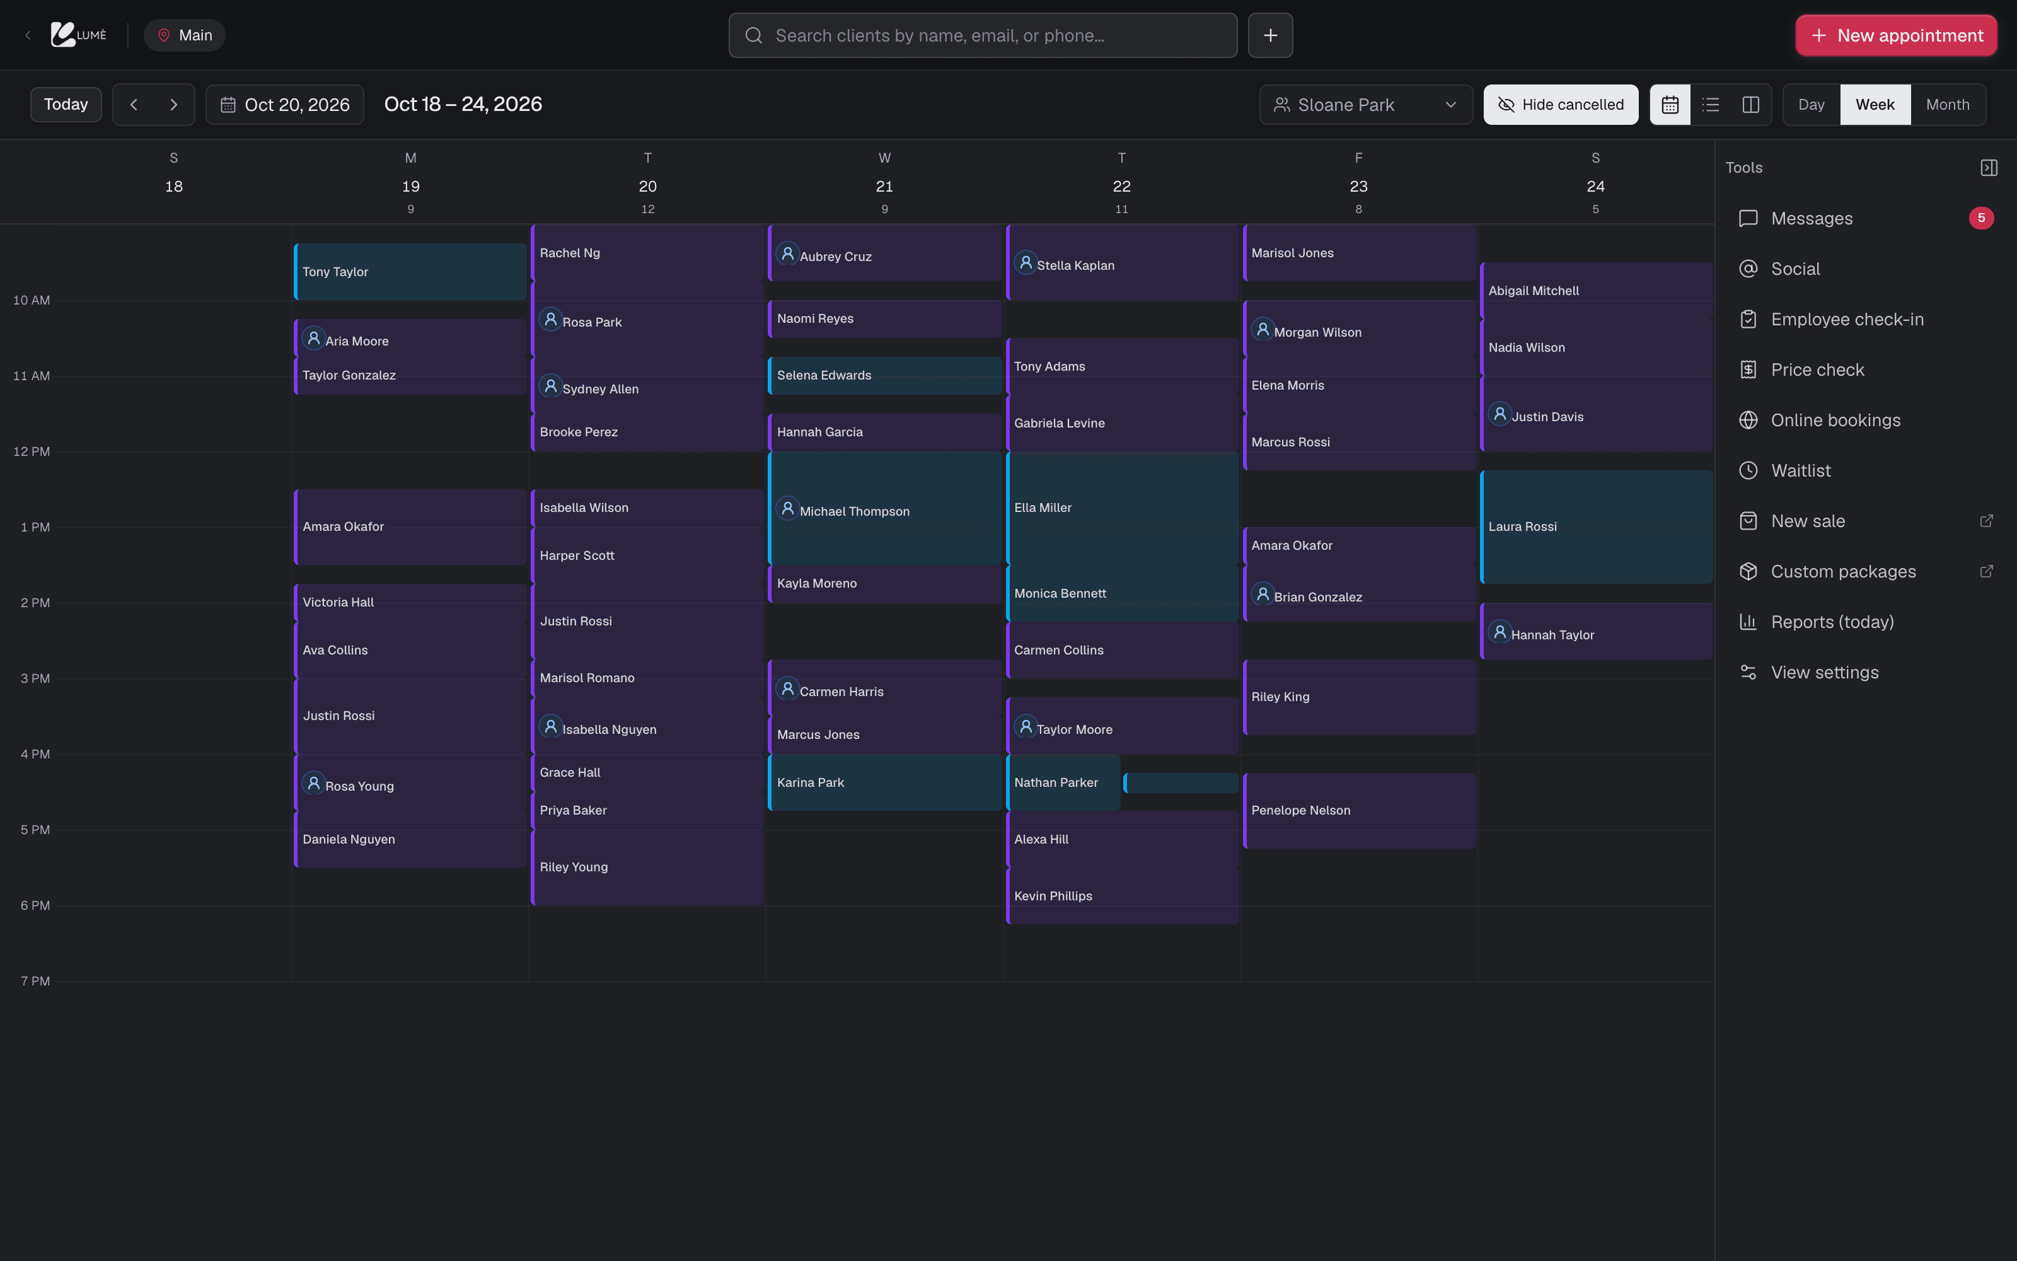Viewport: 2017px width, 1261px height.
Task: Open Justin Davis' appointment
Action: pos(1596,414)
